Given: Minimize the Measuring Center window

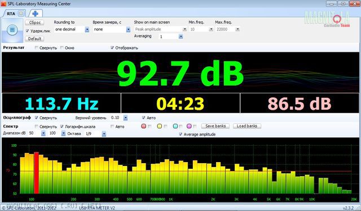Looking at the screenshot, I should (332, 4).
